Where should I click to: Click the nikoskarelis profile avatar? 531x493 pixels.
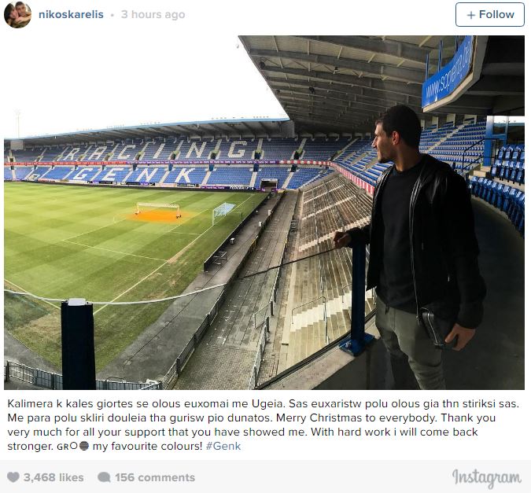coord(17,15)
